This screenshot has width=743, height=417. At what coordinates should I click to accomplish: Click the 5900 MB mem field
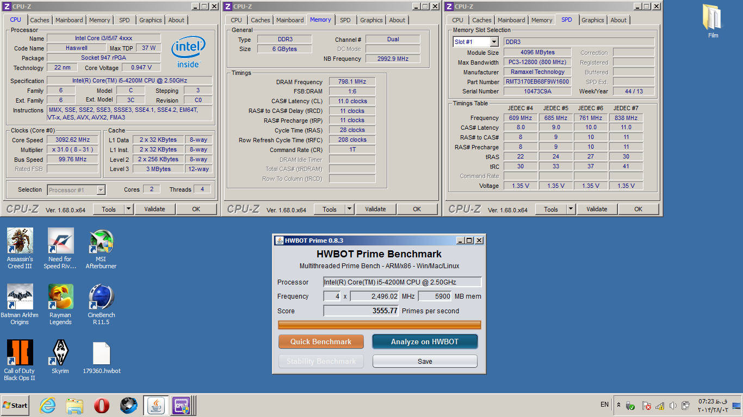click(435, 296)
